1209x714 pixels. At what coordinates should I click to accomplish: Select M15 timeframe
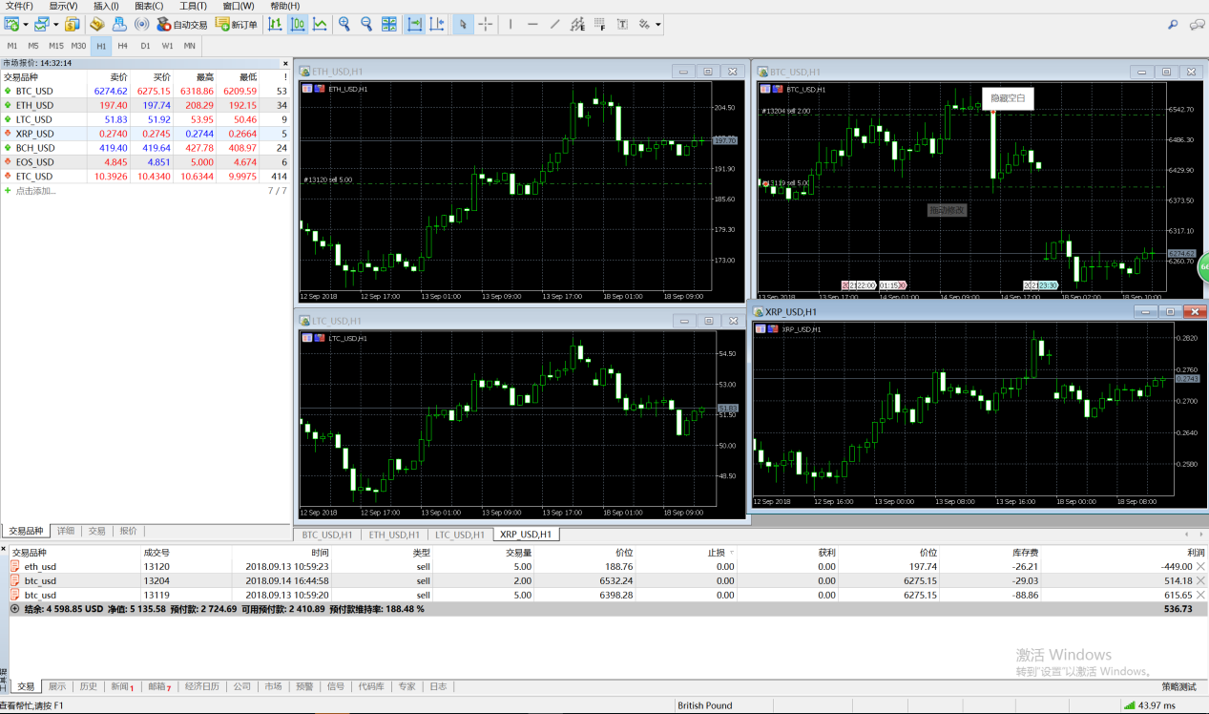pyautogui.click(x=56, y=46)
